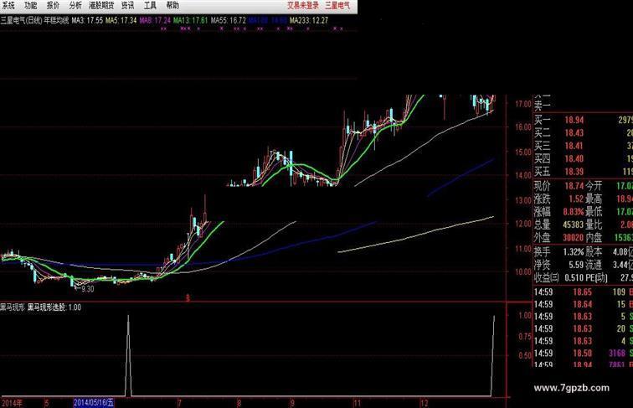
Task: Select the 买五 18.39 bid row
Action: [x=584, y=172]
